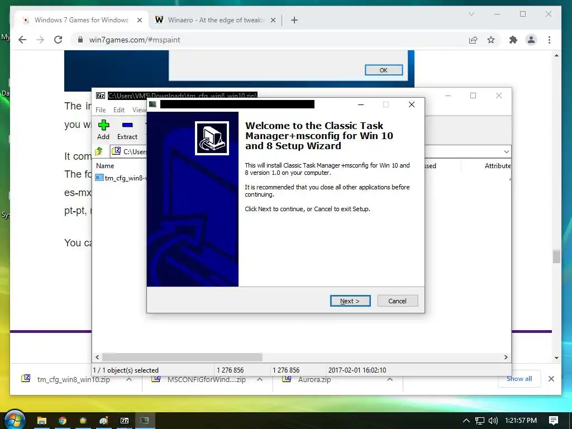This screenshot has width=572, height=429.
Task: Close the Chrome downloads bar
Action: tap(551, 379)
